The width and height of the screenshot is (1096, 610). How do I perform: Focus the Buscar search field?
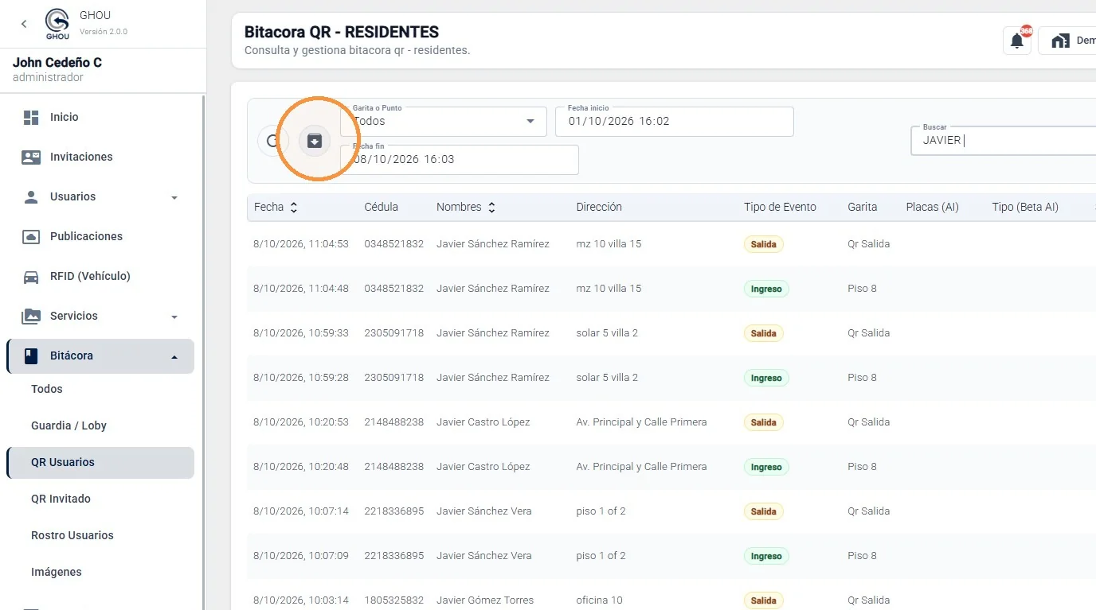pyautogui.click(x=1004, y=141)
